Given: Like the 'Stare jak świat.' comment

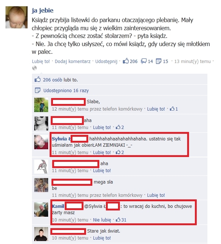Looking at the screenshot, I should (x=102, y=238).
